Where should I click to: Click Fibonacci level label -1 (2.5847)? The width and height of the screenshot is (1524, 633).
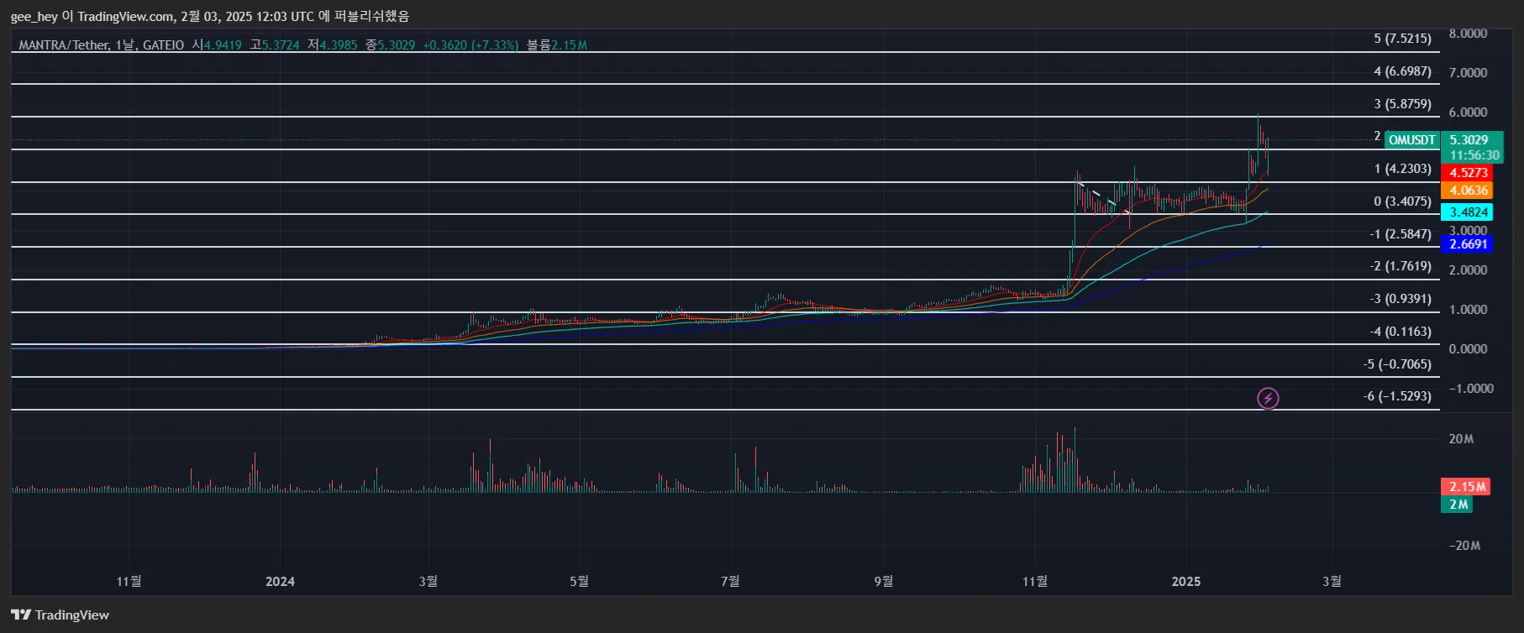click(x=1400, y=234)
